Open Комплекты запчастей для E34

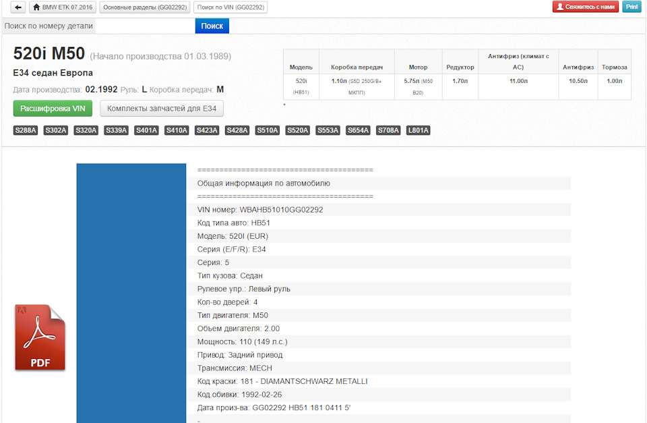[x=162, y=109]
